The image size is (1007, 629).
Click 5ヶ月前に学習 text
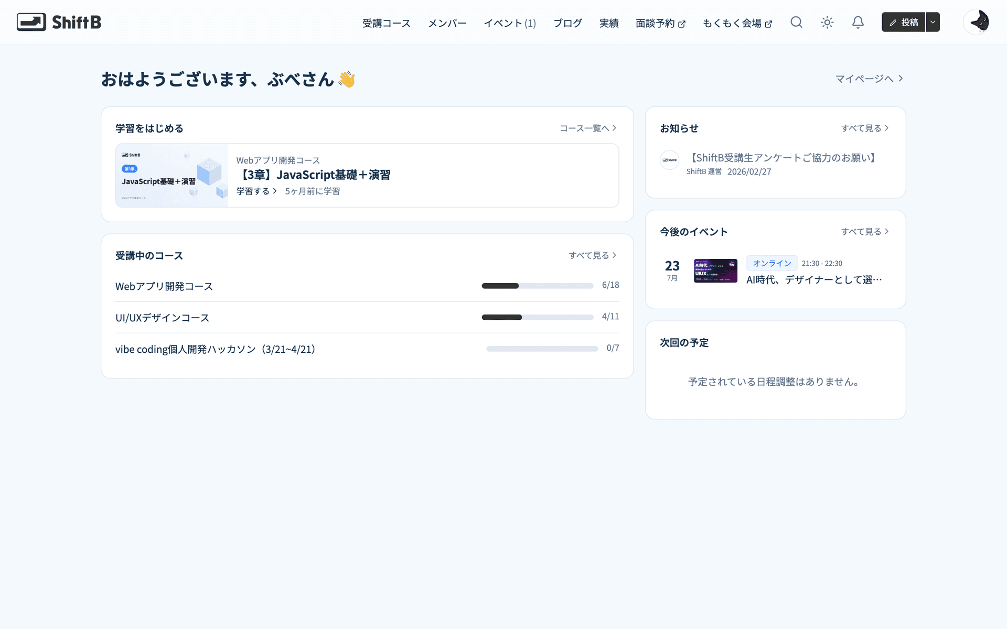313,191
